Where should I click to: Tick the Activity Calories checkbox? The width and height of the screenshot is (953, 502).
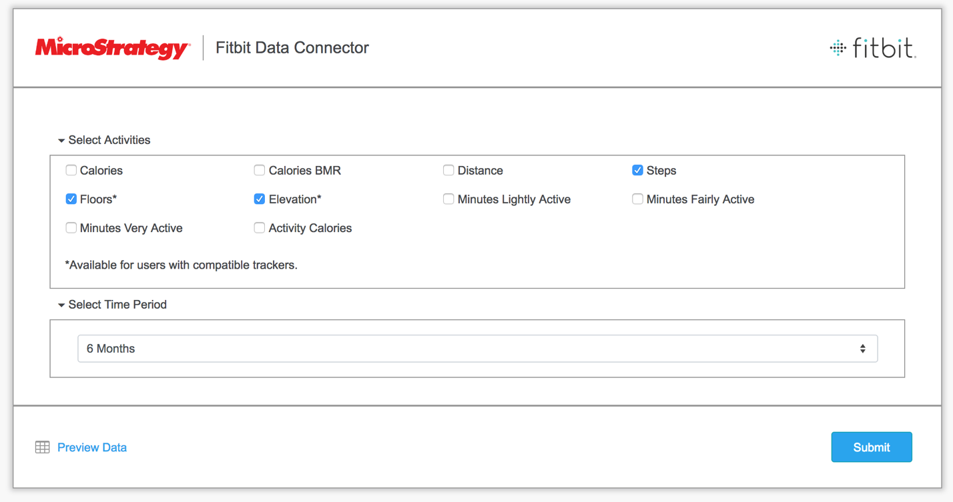coord(260,228)
